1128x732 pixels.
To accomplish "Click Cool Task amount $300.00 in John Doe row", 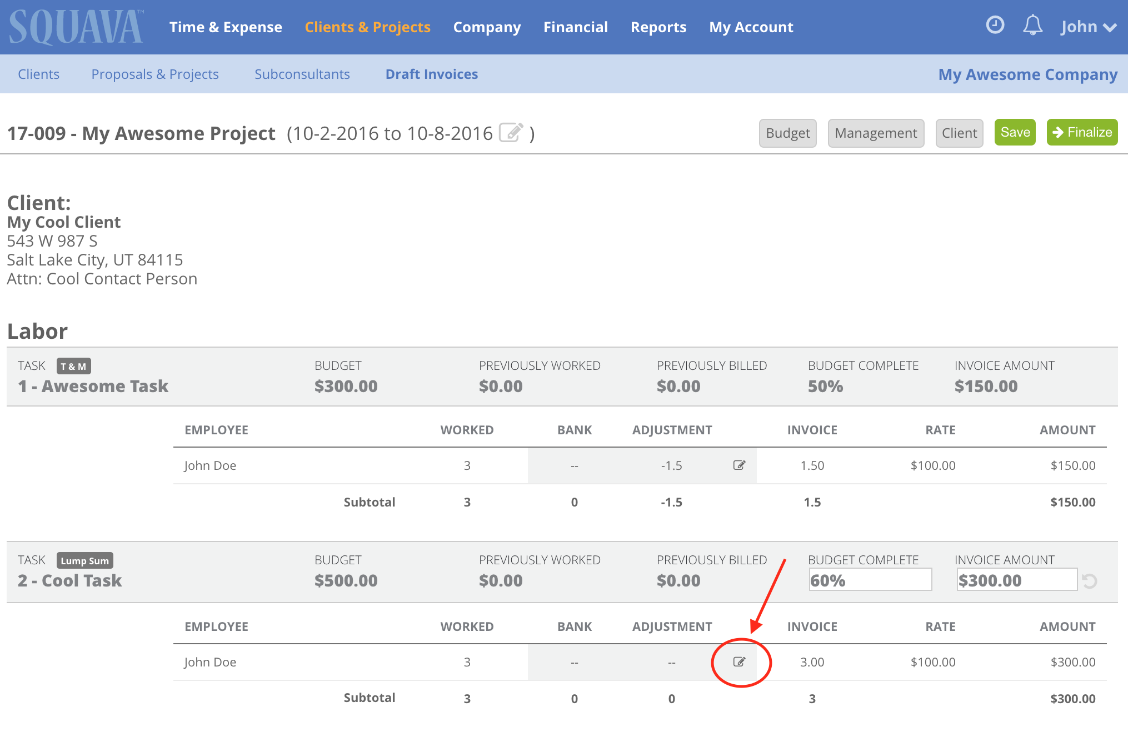I will (1072, 662).
